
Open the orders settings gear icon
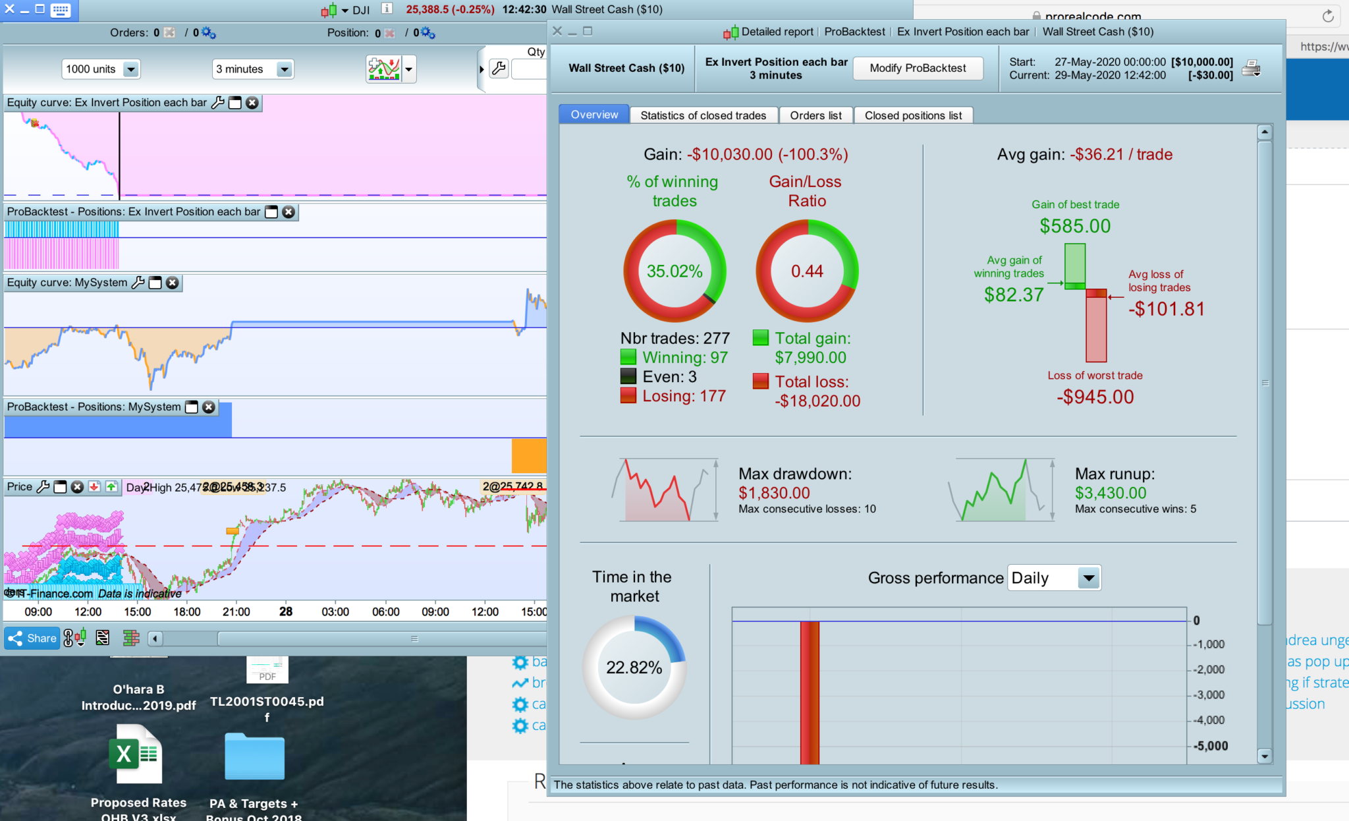point(209,33)
